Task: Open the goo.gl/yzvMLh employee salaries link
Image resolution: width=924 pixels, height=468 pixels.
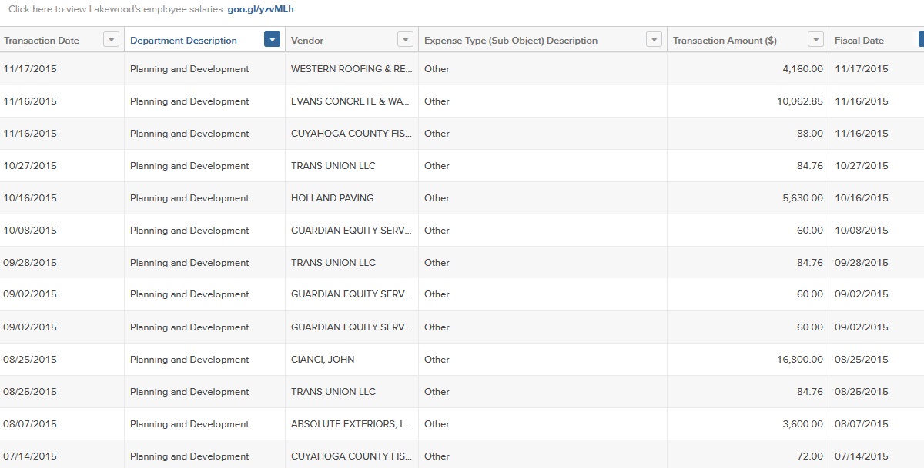Action: point(259,9)
